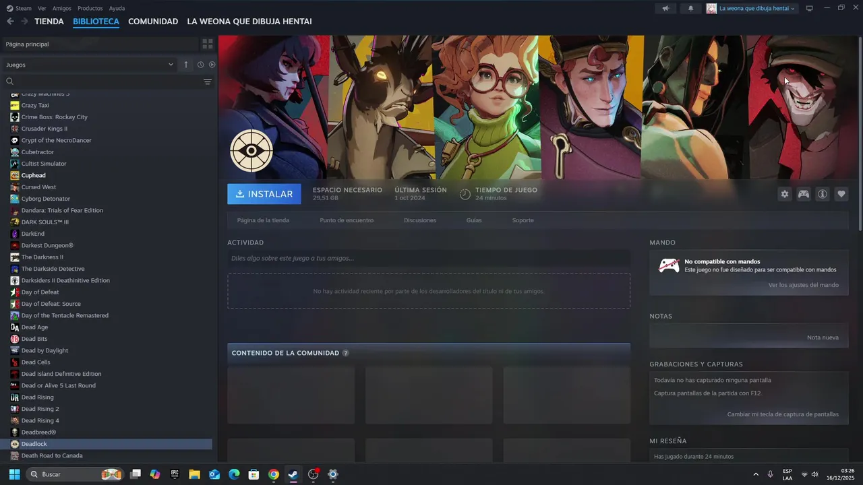This screenshot has height=485, width=863.
Task: Open Punto de encuentro link
Action: 347,220
